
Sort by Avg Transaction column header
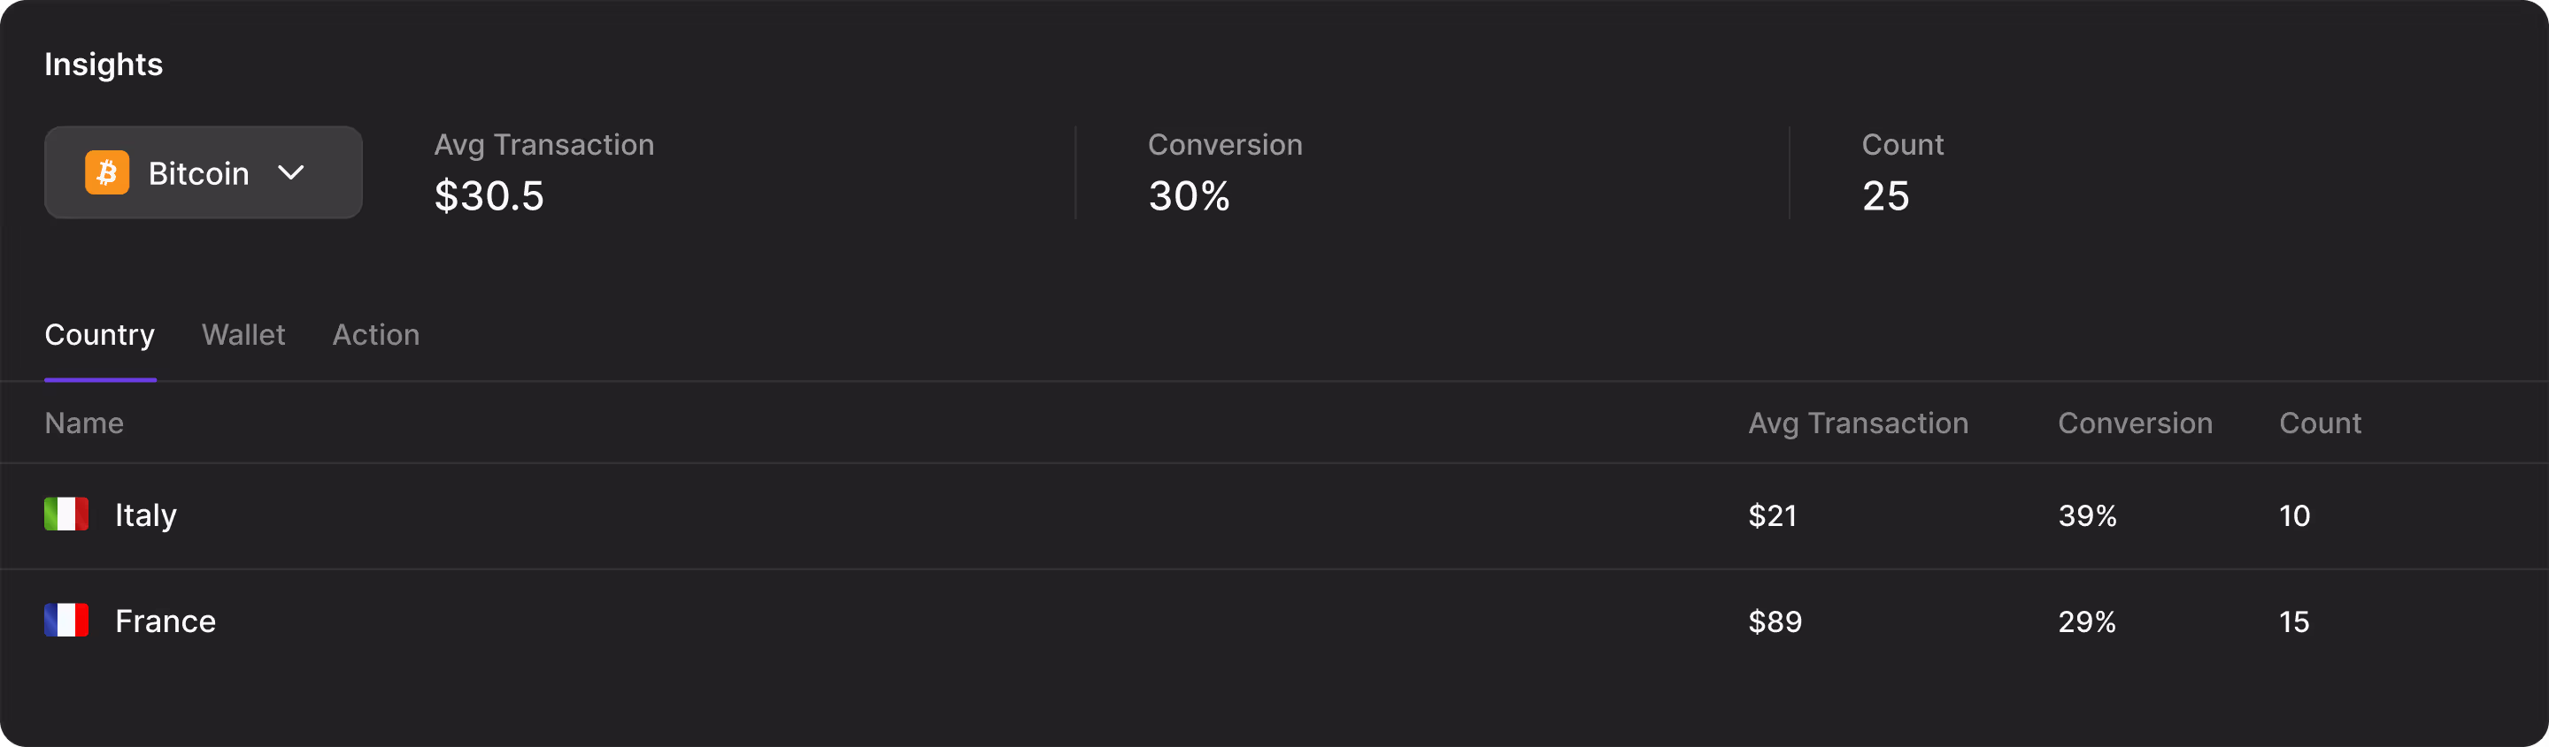[1858, 423]
